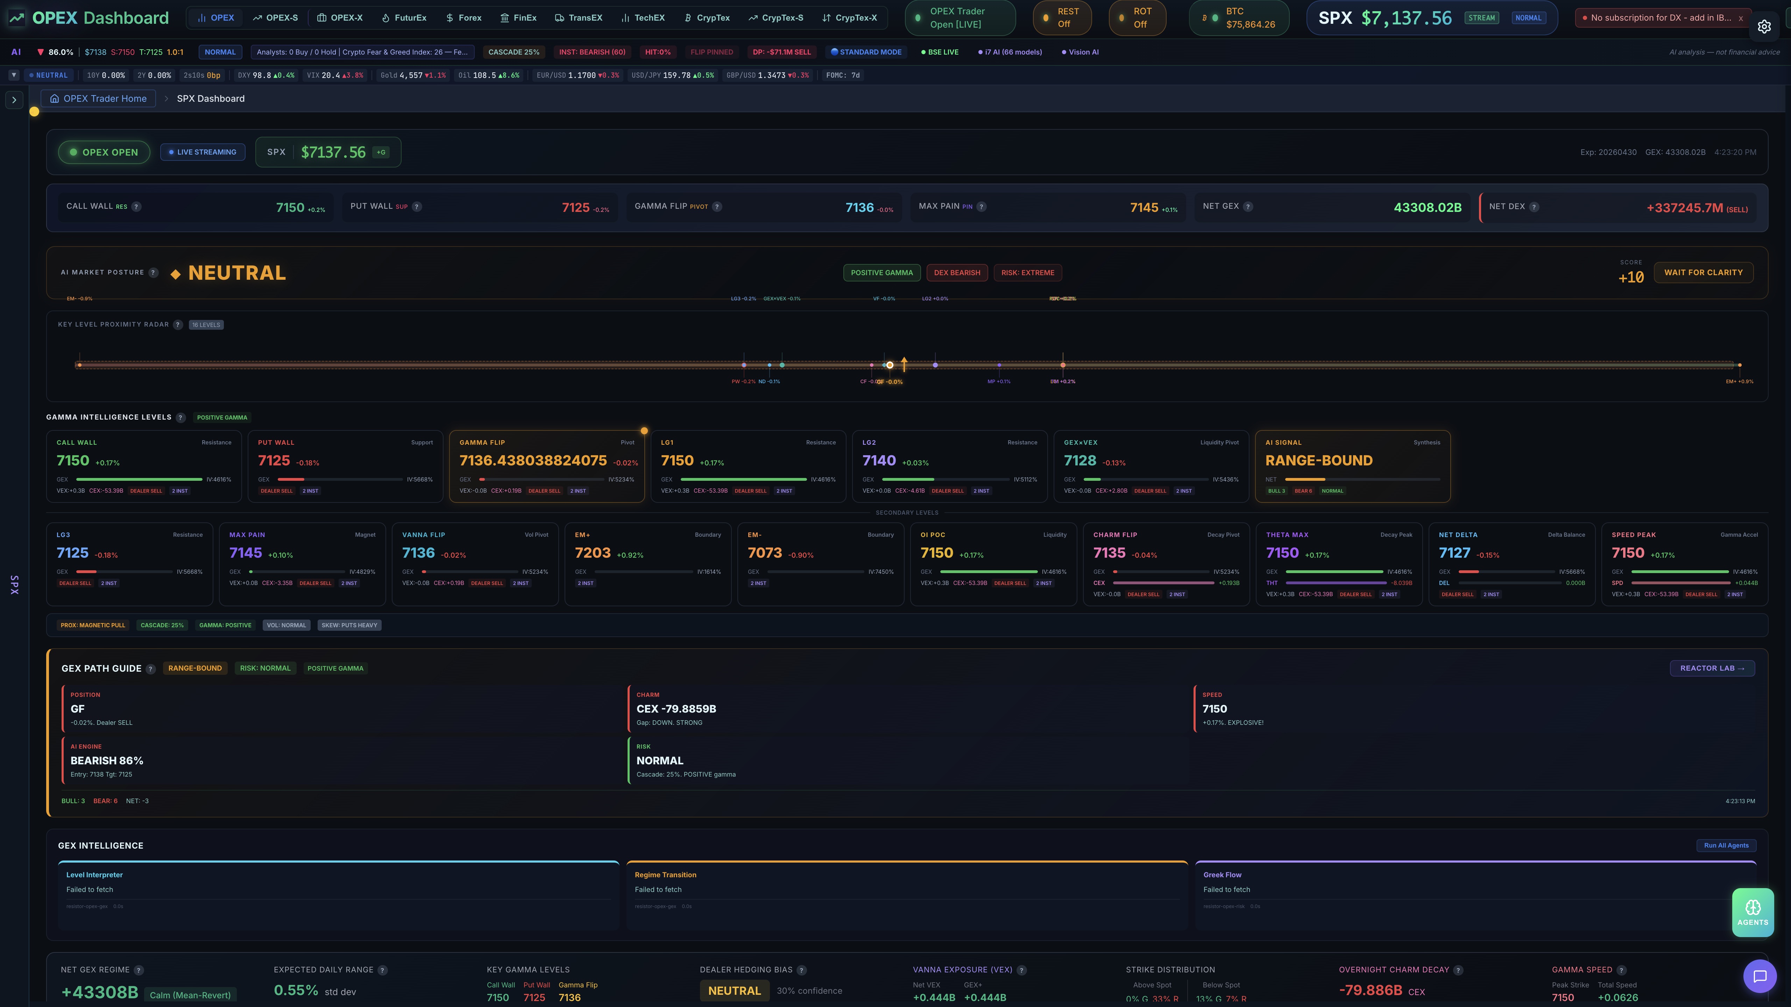Image resolution: width=1791 pixels, height=1007 pixels.
Task: Toggle STANDARD MODE
Action: [866, 52]
